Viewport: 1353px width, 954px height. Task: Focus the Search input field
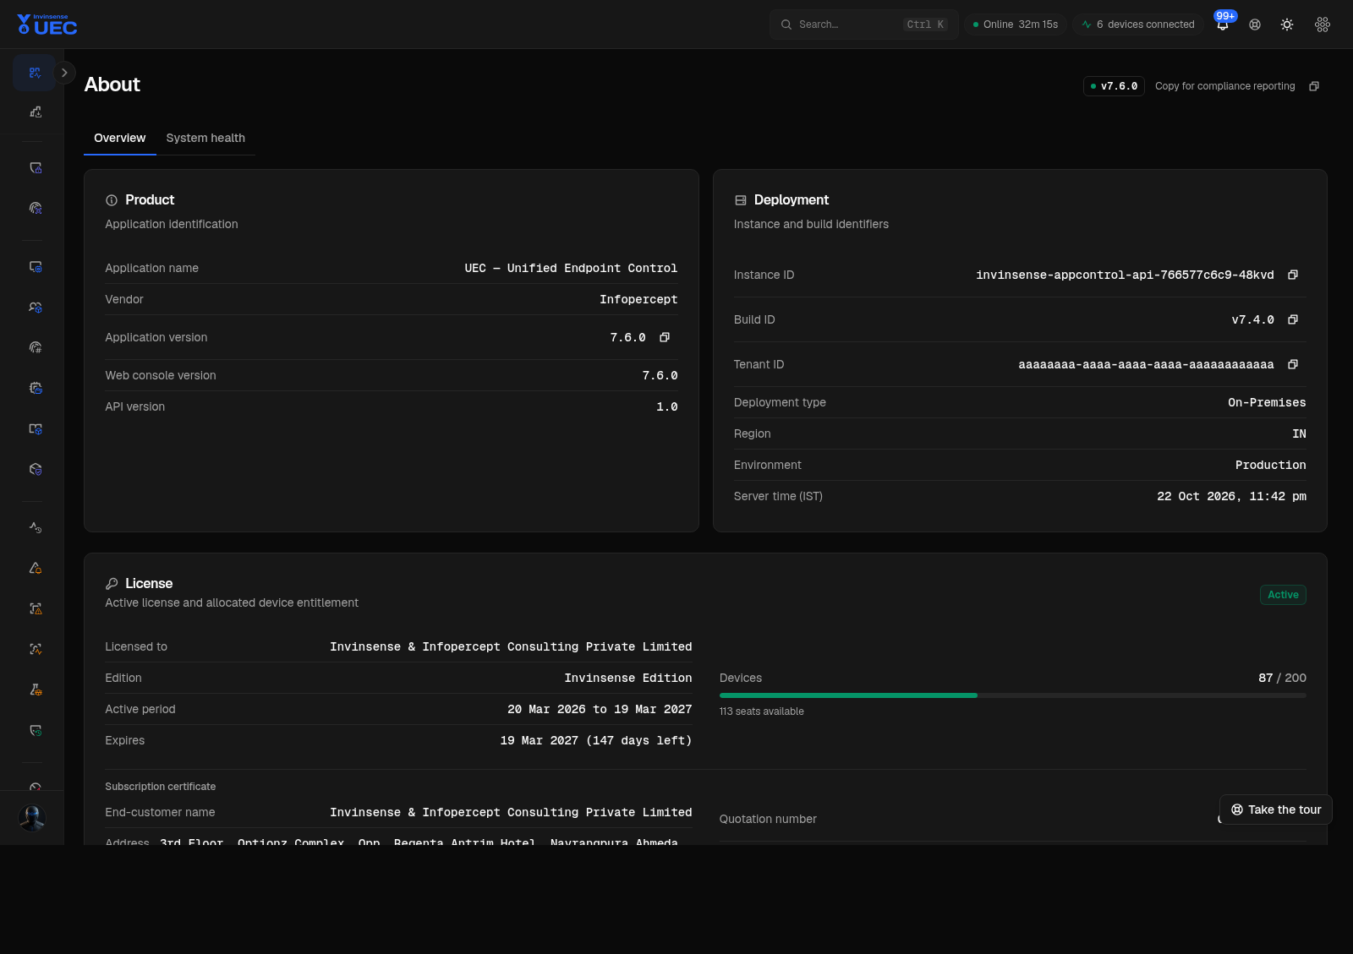point(864,25)
